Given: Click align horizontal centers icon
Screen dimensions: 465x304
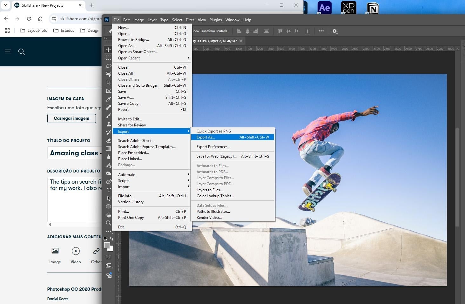Looking at the screenshot, I should click(247, 31).
